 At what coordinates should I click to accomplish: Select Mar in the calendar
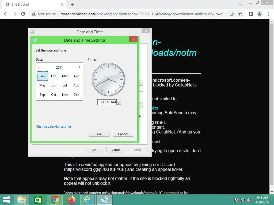(65, 76)
